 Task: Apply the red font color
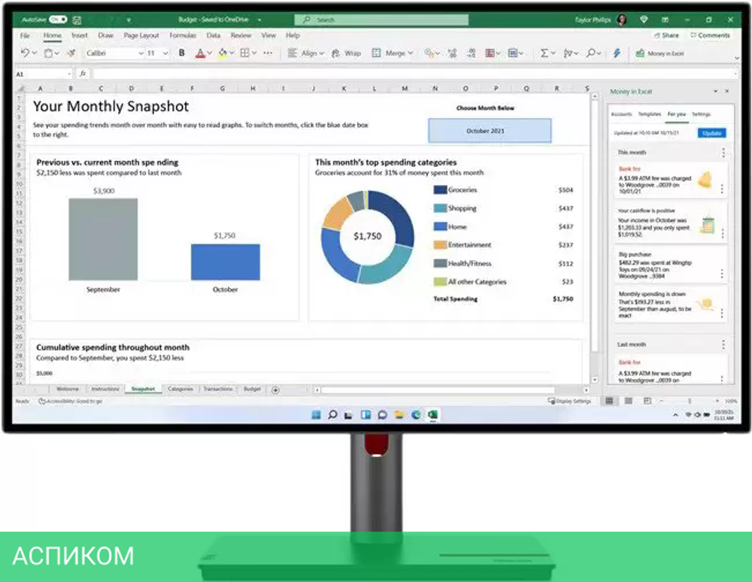201,53
